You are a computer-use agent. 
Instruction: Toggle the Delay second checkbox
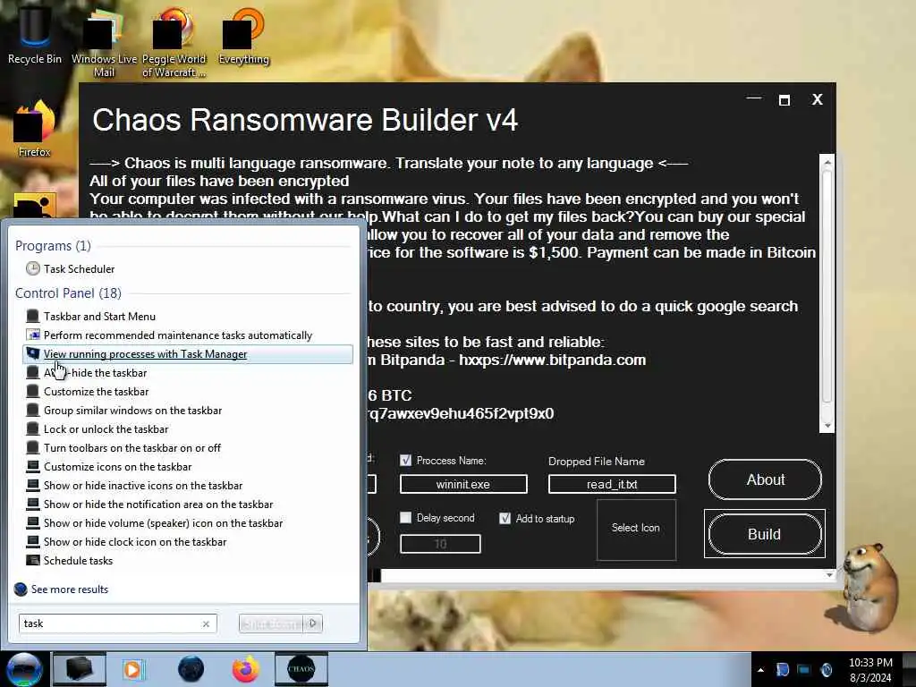pyautogui.click(x=405, y=518)
